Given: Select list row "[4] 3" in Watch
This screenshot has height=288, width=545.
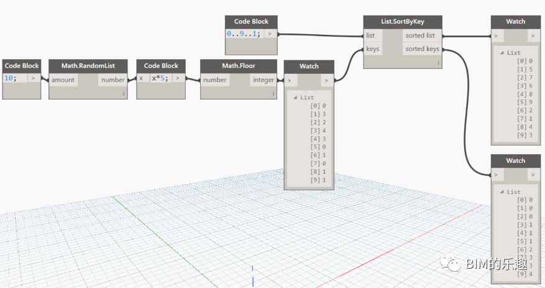Looking at the screenshot, I should tap(318, 139).
